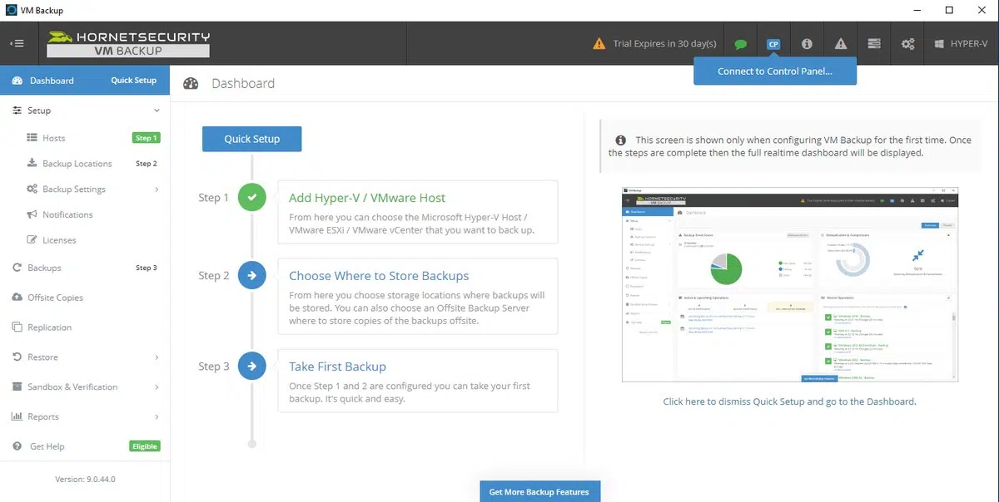Click the Version: 9.0.44.0 text
The image size is (999, 502).
85,479
